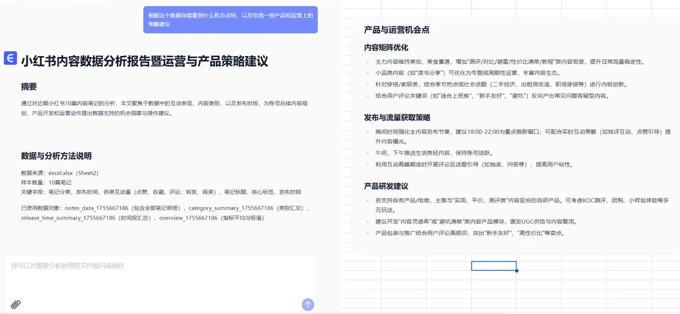
Task: Click the 小红书内容数据分析报告 title
Action: tap(145, 61)
